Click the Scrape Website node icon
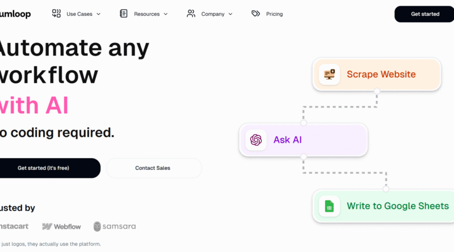The width and height of the screenshot is (454, 252). (329, 74)
